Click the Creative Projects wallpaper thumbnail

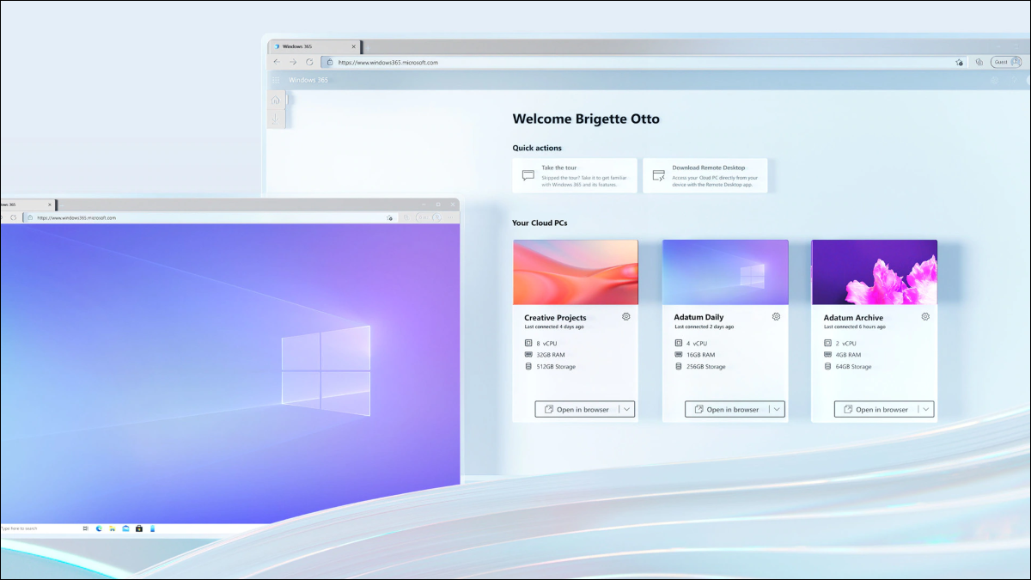576,272
